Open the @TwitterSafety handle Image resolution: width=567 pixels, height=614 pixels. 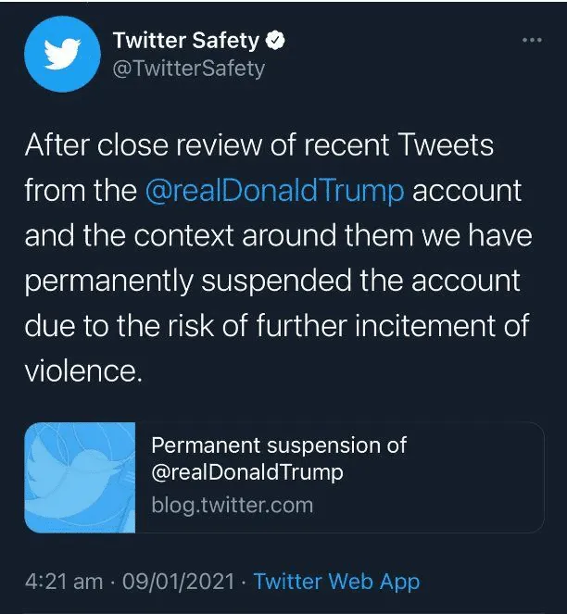click(188, 68)
